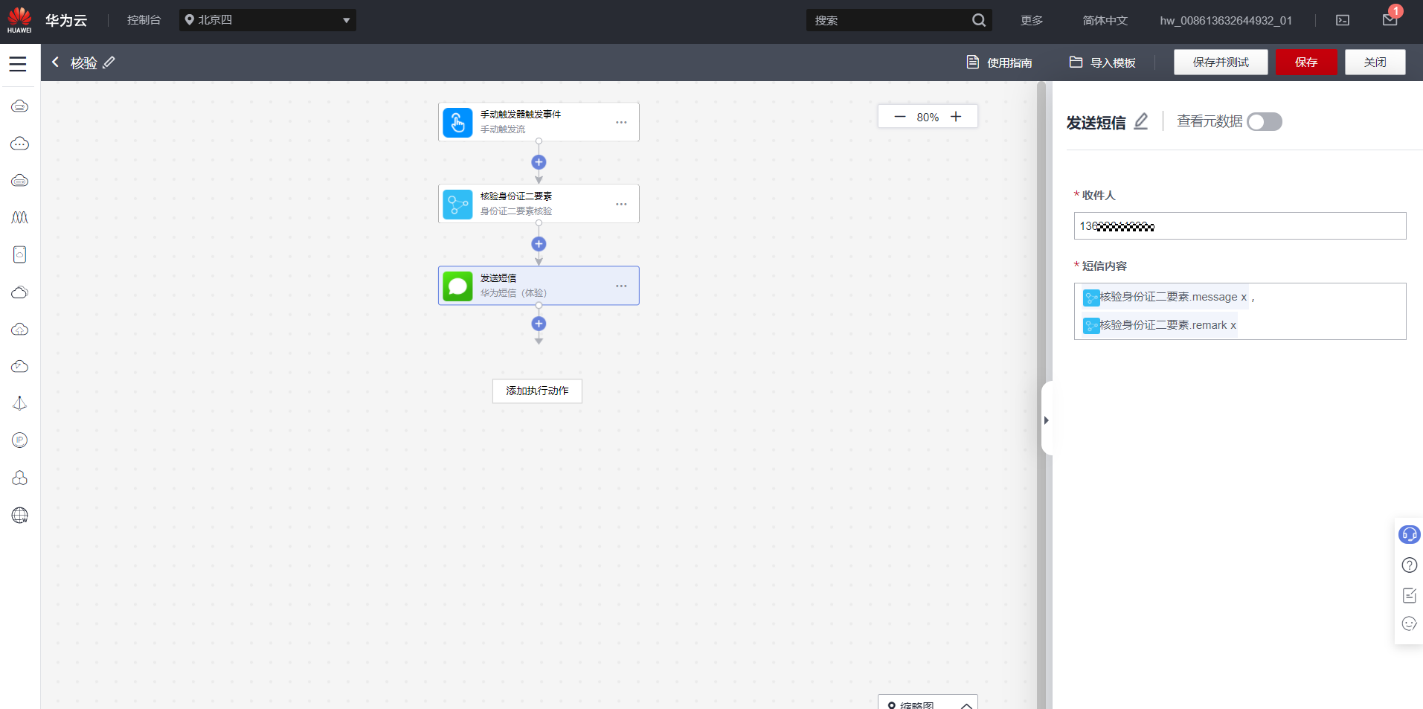Open the 控制台 console link
Image resolution: width=1423 pixels, height=709 pixels.
pos(144,20)
